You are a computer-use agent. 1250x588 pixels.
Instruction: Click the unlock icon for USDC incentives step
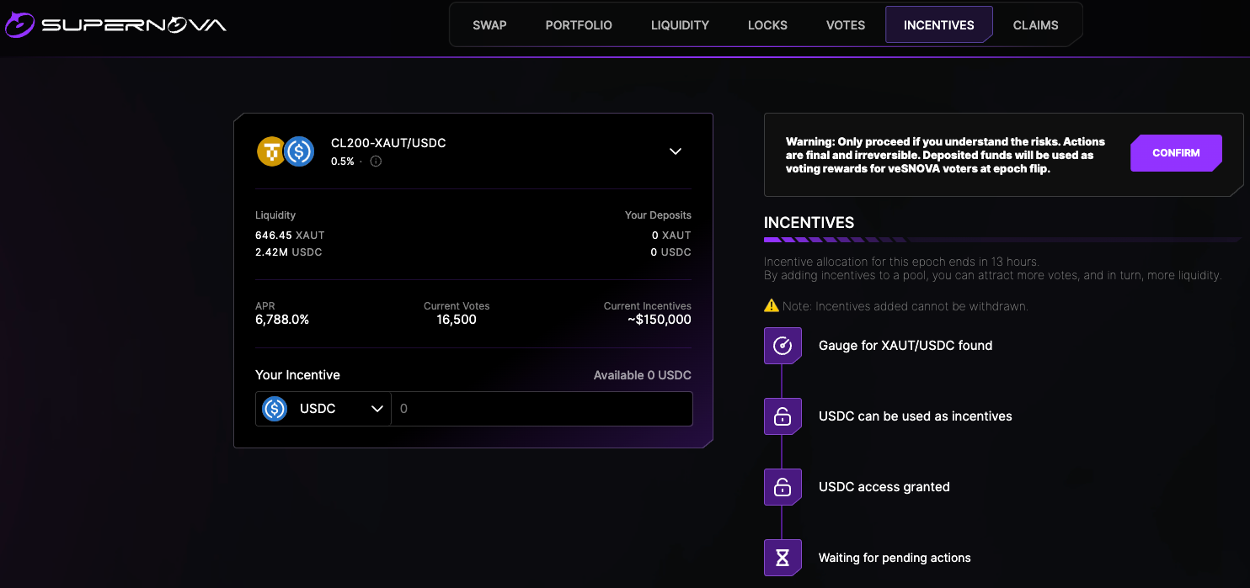[783, 416]
